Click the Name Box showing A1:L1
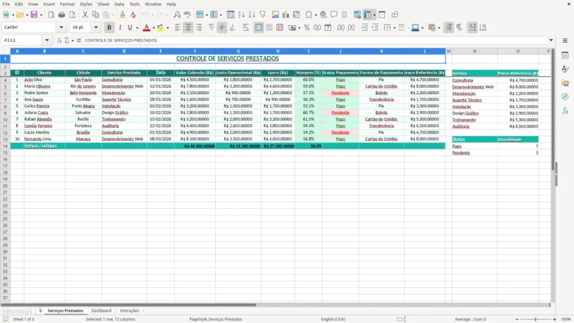 [22, 40]
